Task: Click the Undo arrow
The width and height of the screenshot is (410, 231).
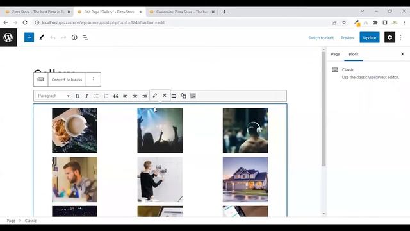Action: coord(53,37)
